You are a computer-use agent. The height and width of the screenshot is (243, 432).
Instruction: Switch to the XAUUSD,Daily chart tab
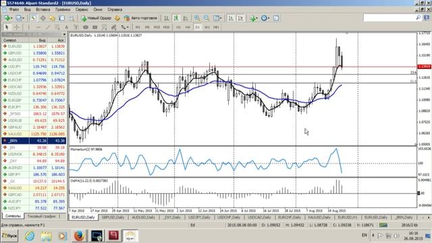coord(319,217)
